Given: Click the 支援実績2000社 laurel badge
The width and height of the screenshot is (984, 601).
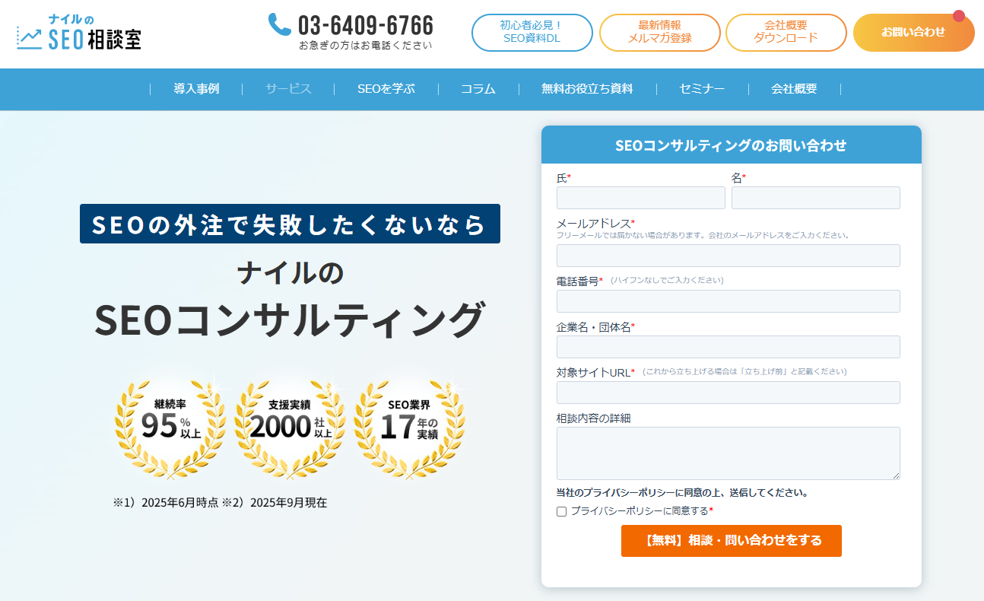Looking at the screenshot, I should pos(290,427).
